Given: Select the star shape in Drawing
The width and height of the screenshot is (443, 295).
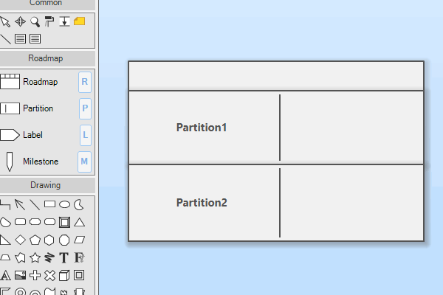Looking at the screenshot, I should (35, 257).
